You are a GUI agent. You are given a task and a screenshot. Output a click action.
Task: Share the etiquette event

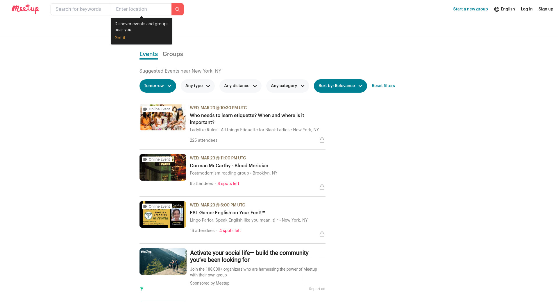click(322, 140)
